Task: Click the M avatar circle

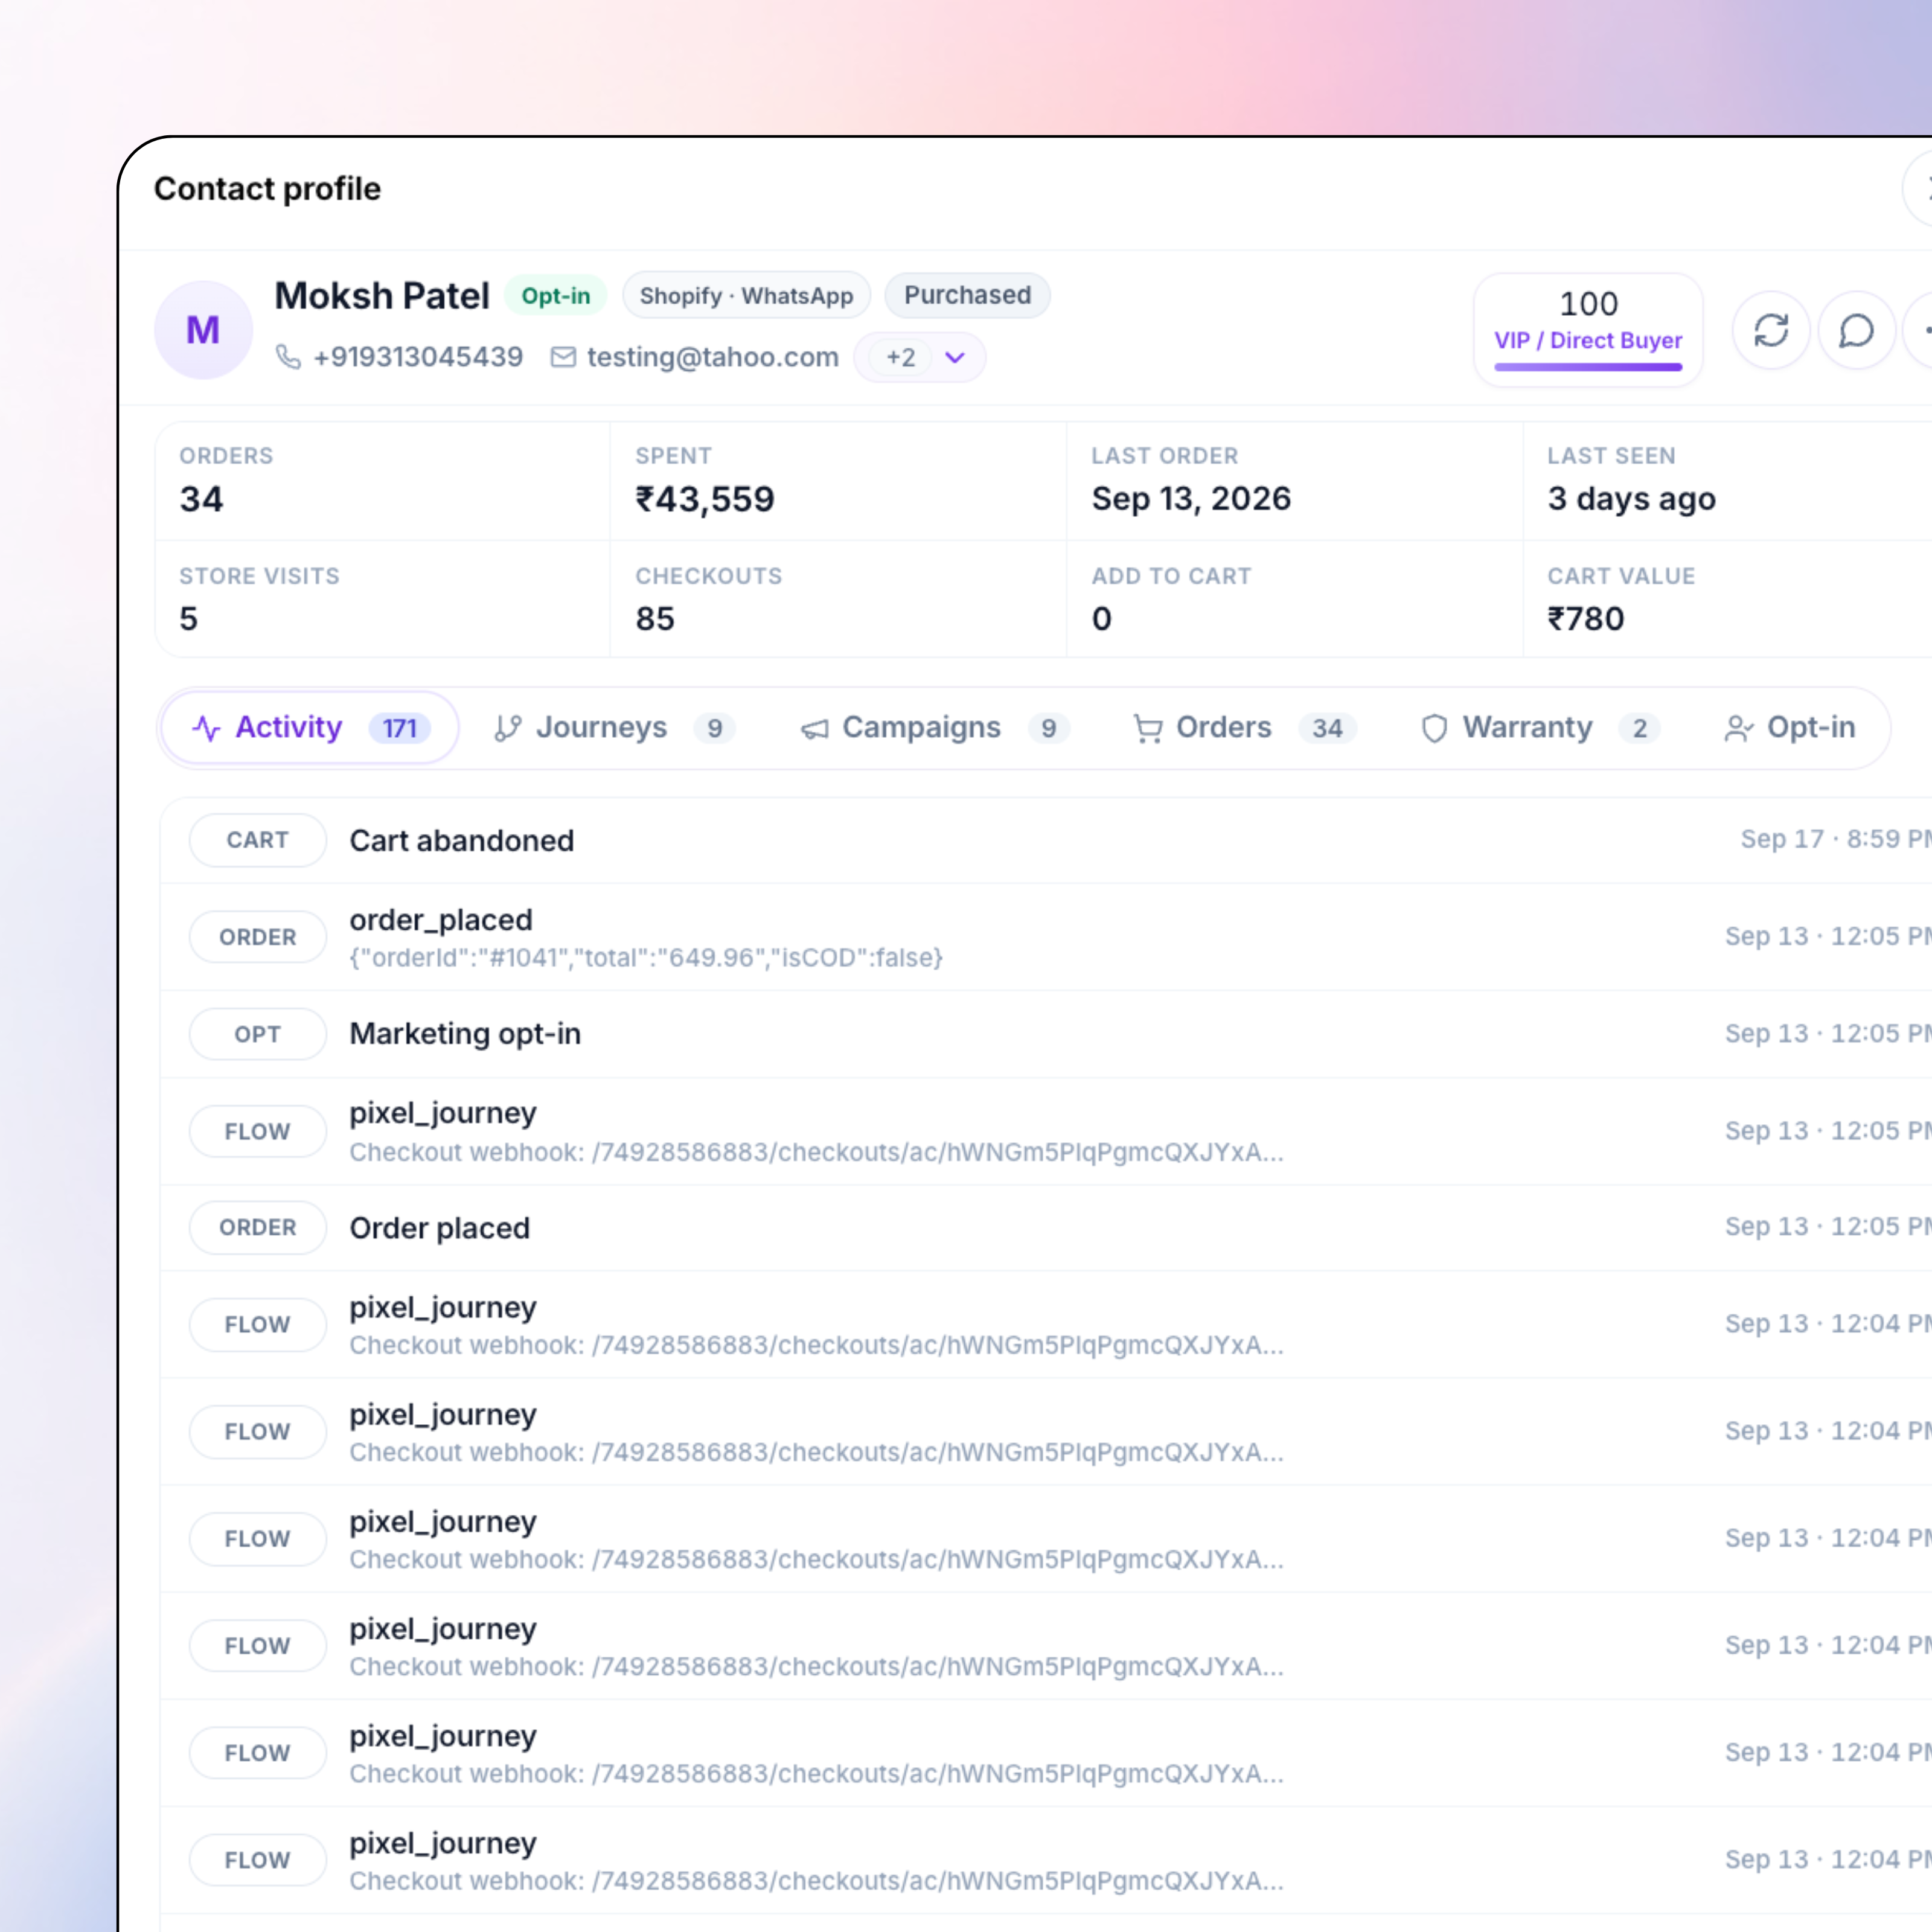Action: coord(203,330)
